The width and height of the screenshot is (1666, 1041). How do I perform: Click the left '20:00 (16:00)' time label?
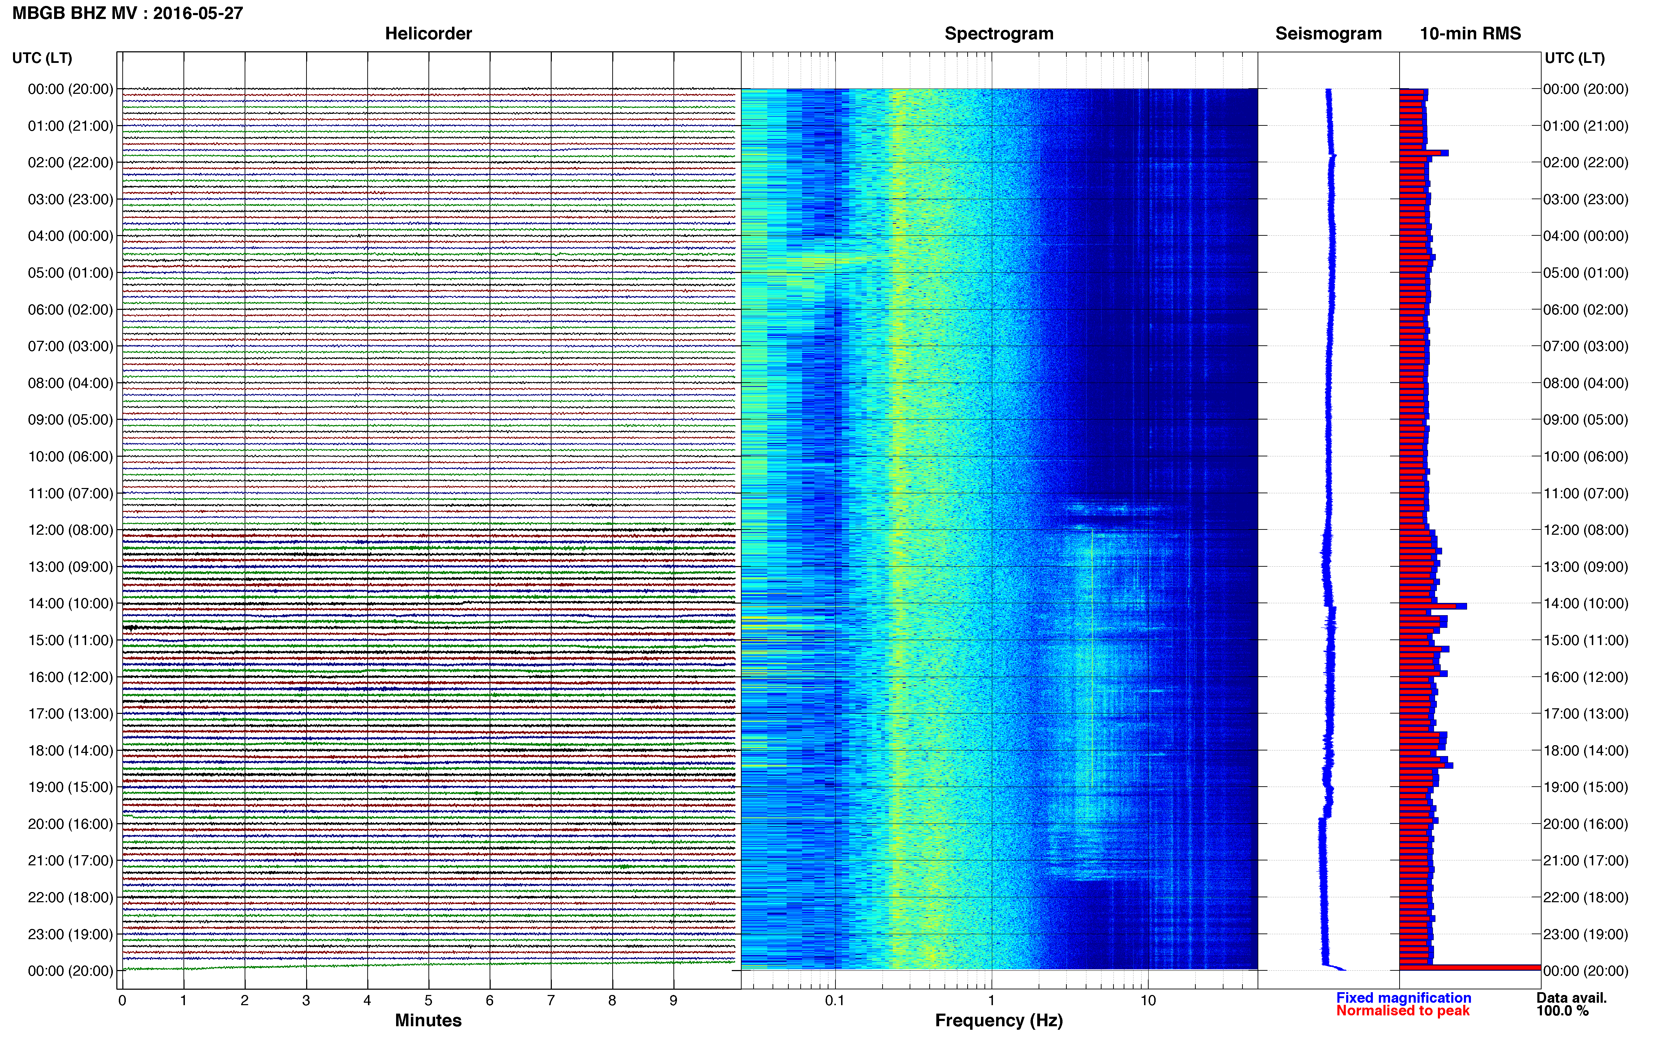70,824
